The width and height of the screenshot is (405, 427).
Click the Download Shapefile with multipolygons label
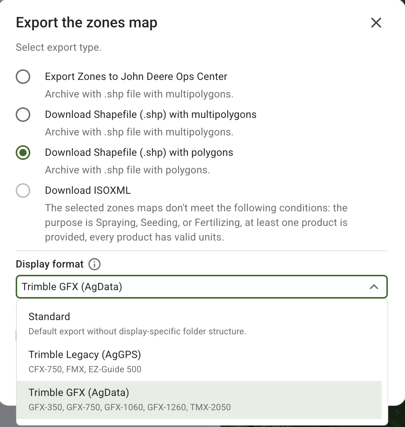point(151,115)
